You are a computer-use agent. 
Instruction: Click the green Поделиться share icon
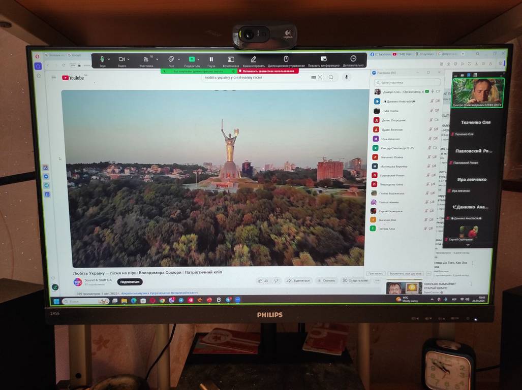192,59
